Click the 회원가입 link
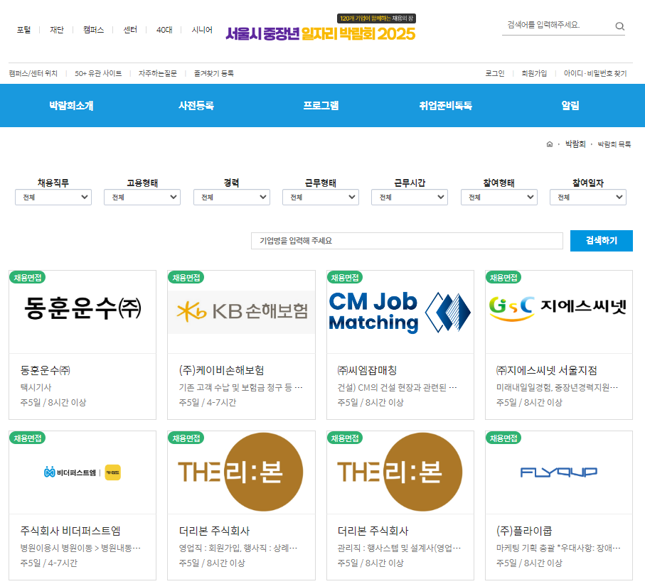The height and width of the screenshot is (584, 645). pos(534,74)
